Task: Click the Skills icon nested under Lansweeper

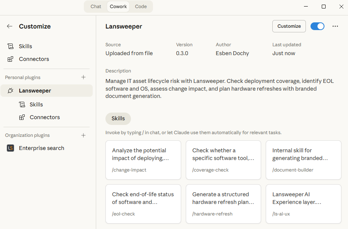Action: click(22, 104)
